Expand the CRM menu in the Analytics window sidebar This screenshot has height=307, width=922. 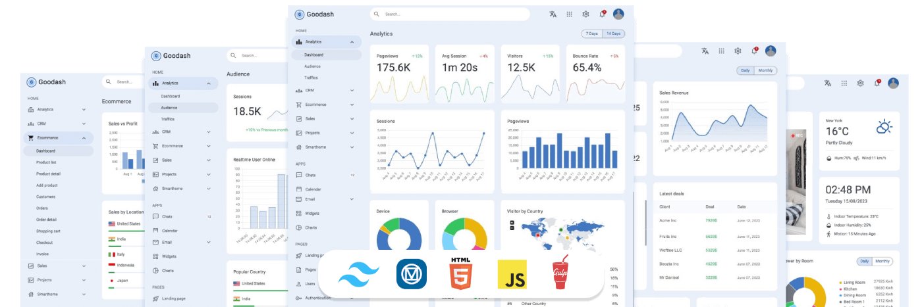352,90
